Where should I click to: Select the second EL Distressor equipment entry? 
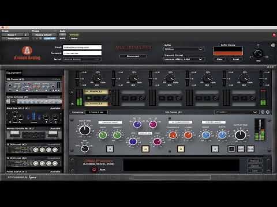[33, 162]
